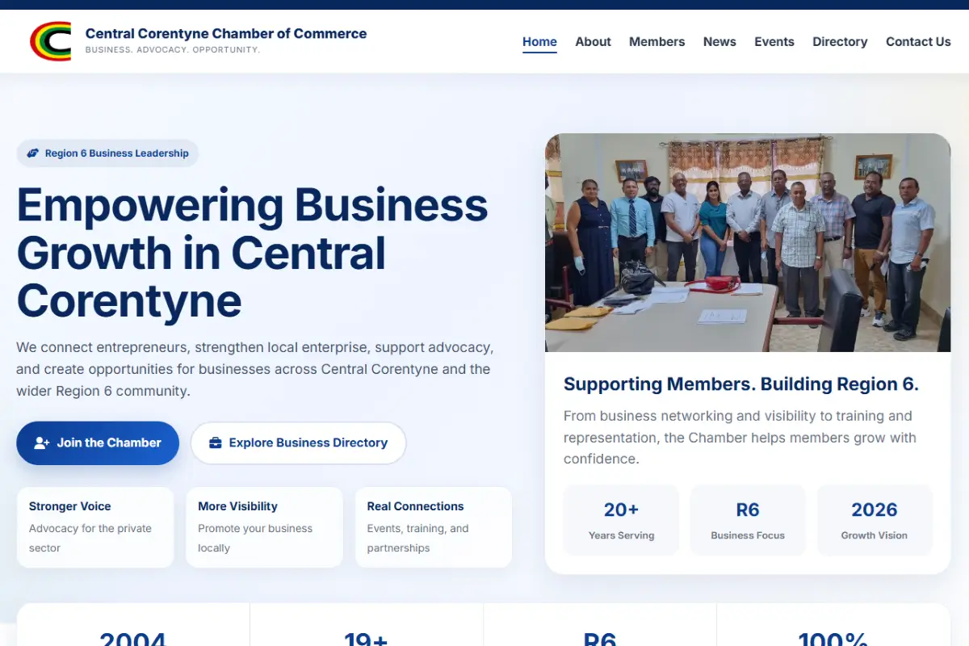Screen dimensions: 969x646
Task: Click "Advocacy for the private sector" text
Action: (90, 538)
